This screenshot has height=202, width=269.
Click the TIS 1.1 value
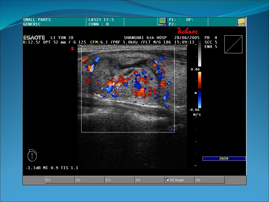tap(69, 168)
